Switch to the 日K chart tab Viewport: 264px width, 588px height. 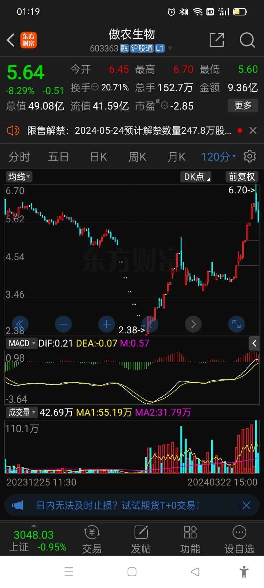coord(98,157)
